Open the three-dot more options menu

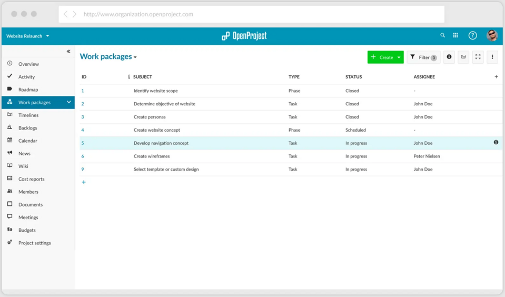coord(492,57)
